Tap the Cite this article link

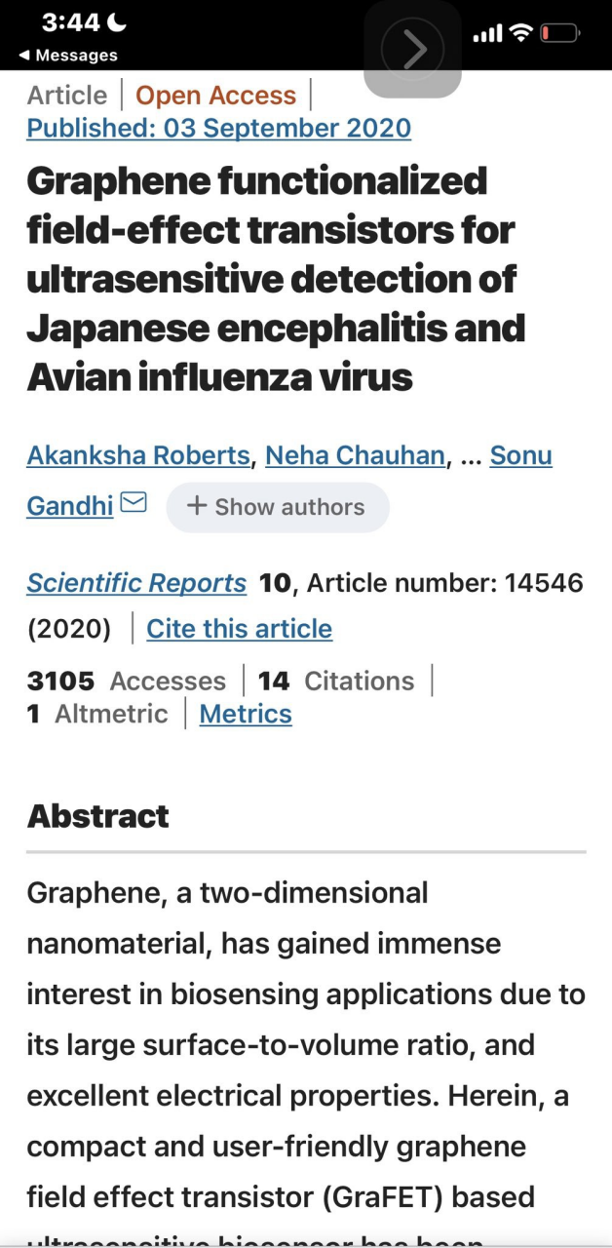[x=239, y=629]
